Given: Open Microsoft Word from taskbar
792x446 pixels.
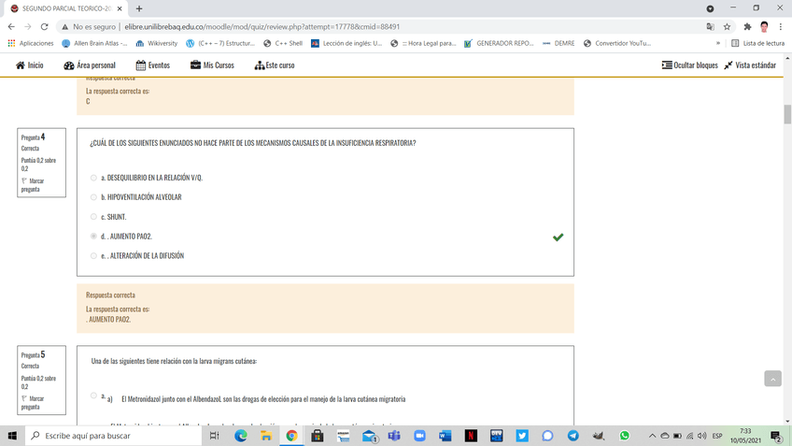Looking at the screenshot, I should pos(445,436).
